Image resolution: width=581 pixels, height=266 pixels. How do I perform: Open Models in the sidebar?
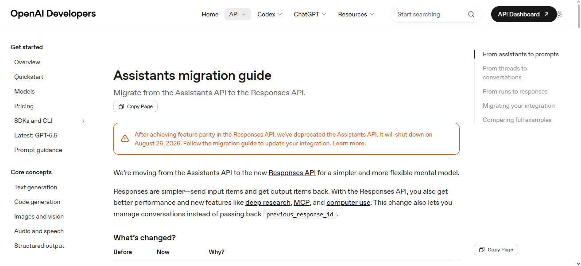point(24,91)
